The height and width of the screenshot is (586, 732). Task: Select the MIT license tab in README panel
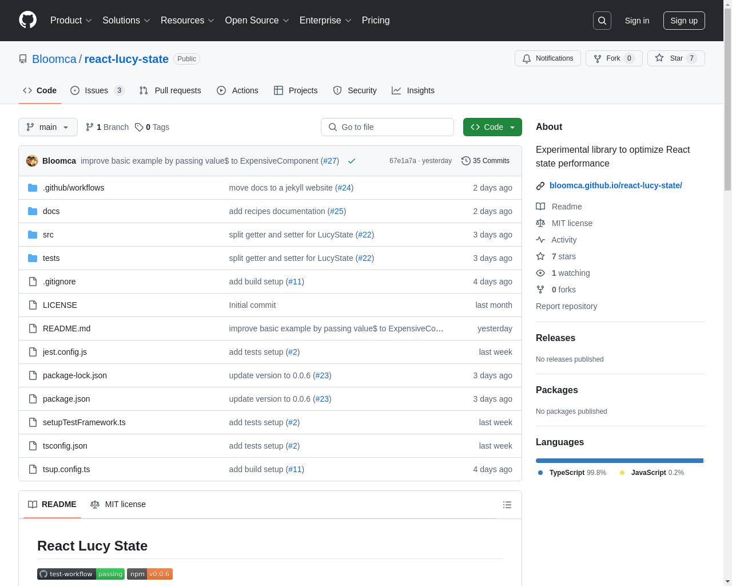[x=118, y=504]
